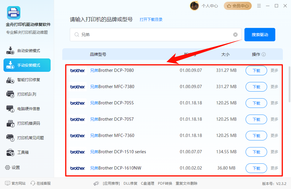Expand 更多 for Brother MFC-7380
Image resolution: width=291 pixels, height=189 pixels.
click(x=274, y=87)
